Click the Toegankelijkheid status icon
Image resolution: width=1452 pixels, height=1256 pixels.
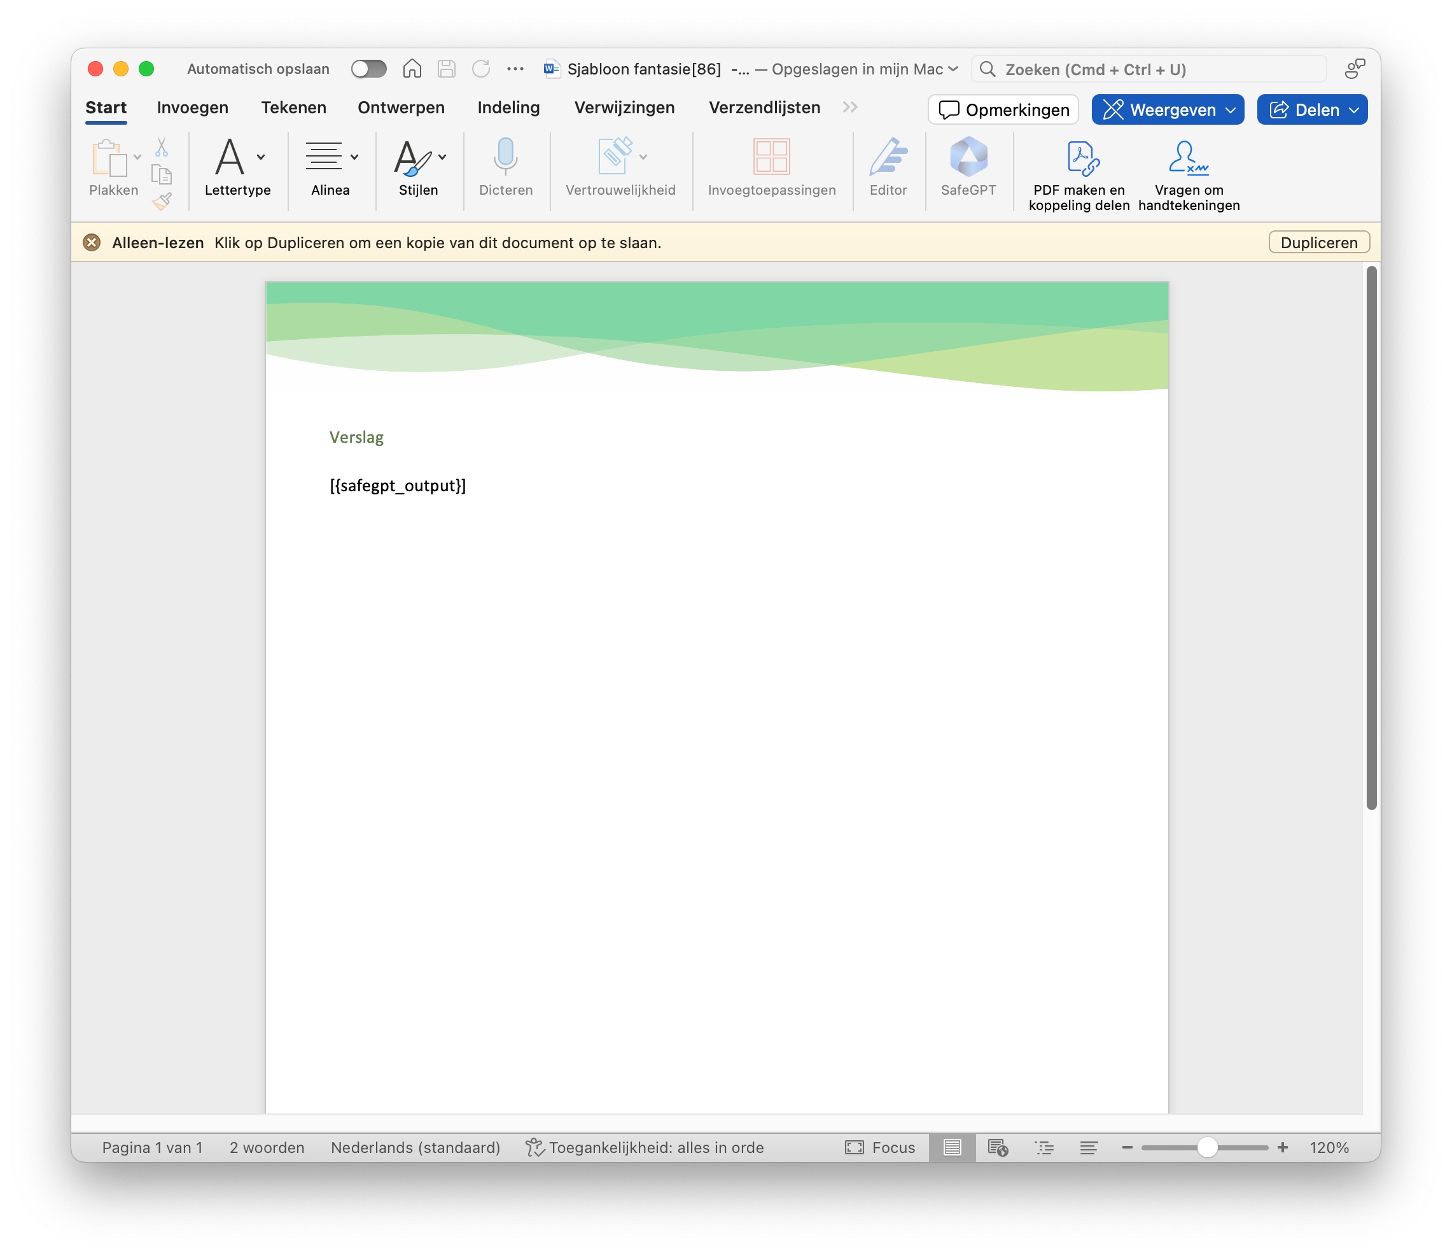pos(534,1147)
